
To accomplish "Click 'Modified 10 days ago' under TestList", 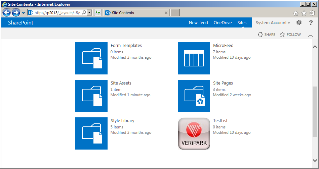I will tap(232, 132).
